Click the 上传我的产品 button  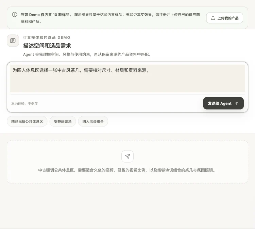click(225, 18)
